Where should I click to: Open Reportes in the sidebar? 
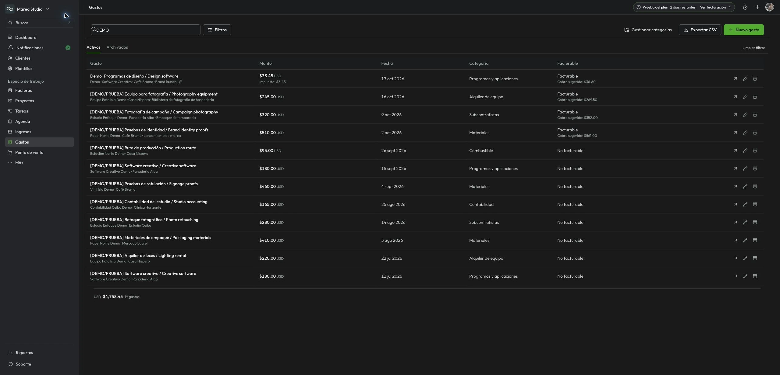(39, 352)
